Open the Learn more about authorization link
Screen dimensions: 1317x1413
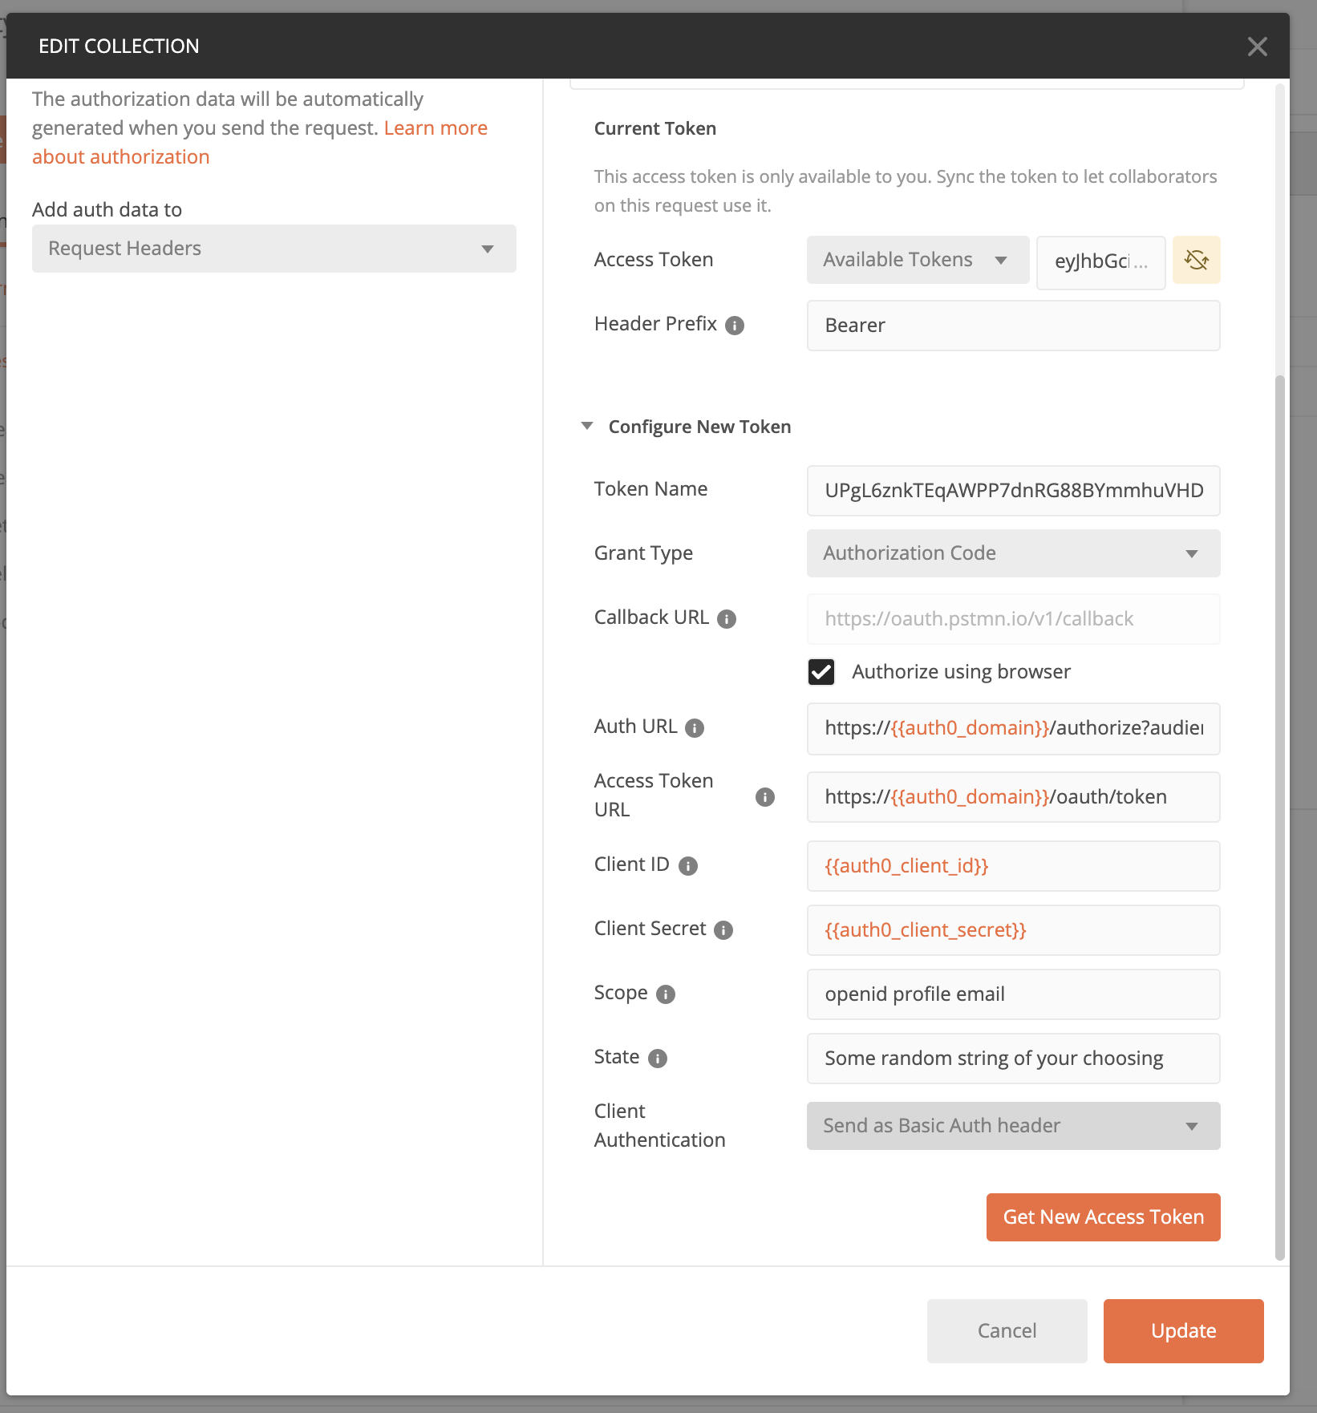tap(436, 128)
